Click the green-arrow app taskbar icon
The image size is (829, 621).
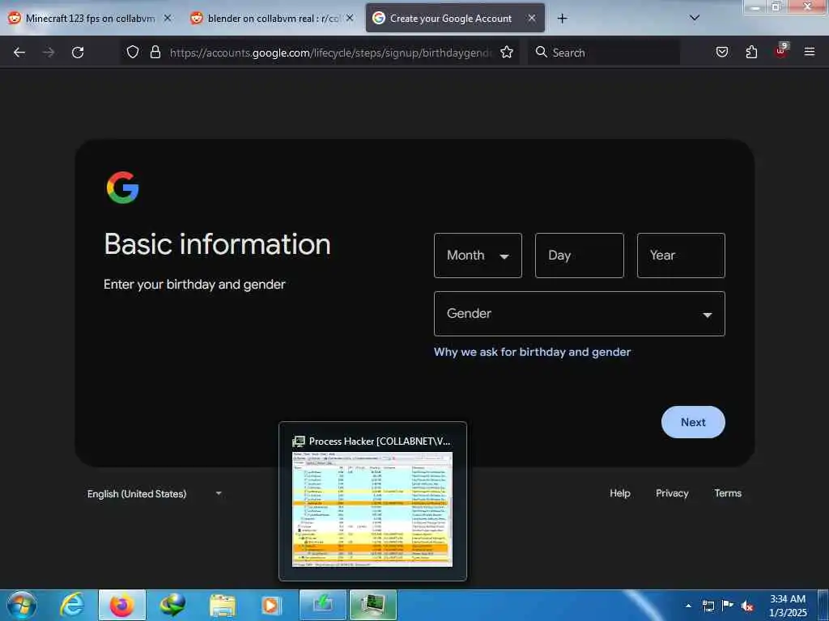click(322, 605)
